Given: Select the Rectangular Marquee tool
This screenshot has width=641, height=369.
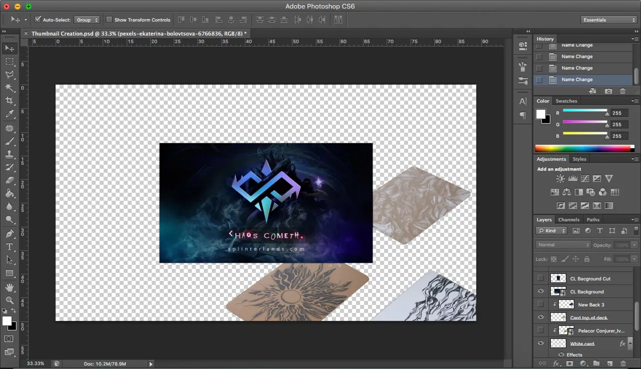Looking at the screenshot, I should 10,62.
